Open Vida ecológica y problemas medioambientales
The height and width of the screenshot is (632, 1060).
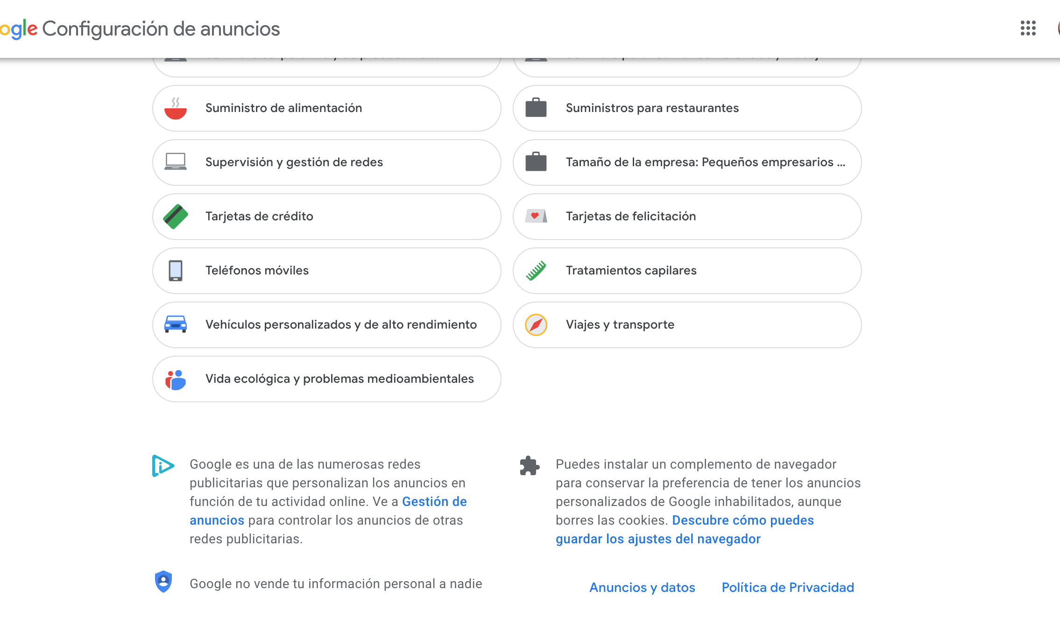(339, 379)
